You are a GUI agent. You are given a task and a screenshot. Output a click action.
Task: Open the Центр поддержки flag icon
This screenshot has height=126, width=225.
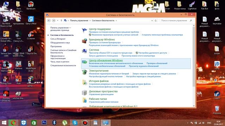tap(84, 30)
